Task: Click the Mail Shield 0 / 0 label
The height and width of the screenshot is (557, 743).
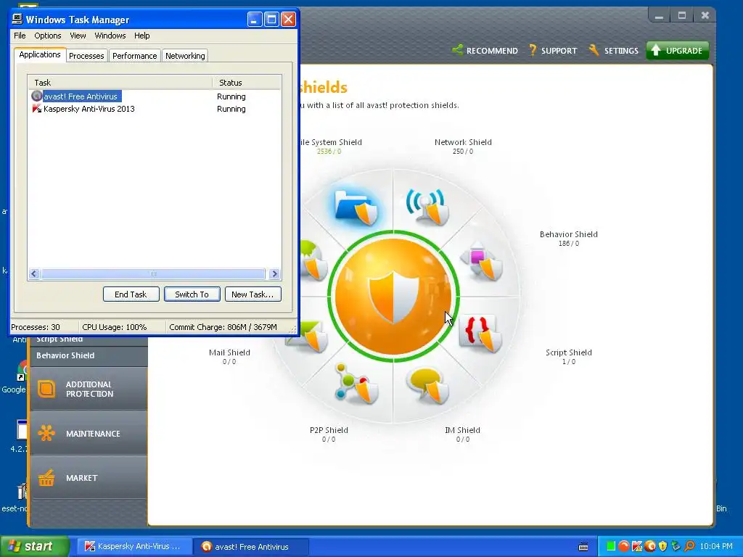Action: [x=229, y=357]
